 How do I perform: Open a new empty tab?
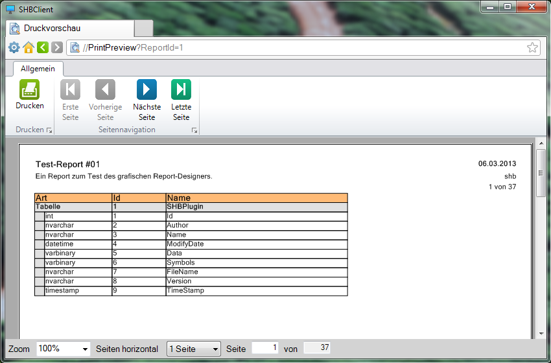pyautogui.click(x=144, y=28)
